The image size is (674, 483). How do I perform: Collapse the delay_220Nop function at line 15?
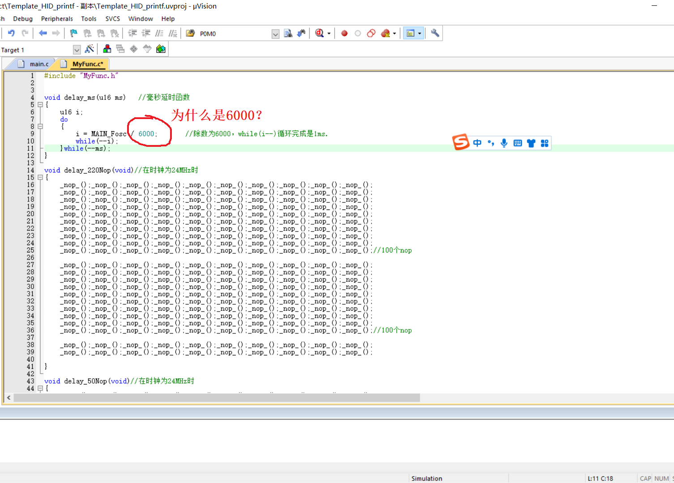[x=40, y=178]
